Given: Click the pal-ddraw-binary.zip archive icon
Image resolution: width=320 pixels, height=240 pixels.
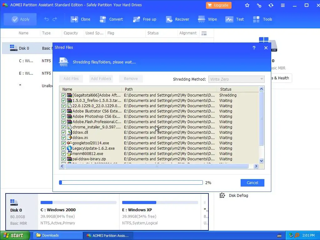Looking at the screenshot, I should 69,159.
